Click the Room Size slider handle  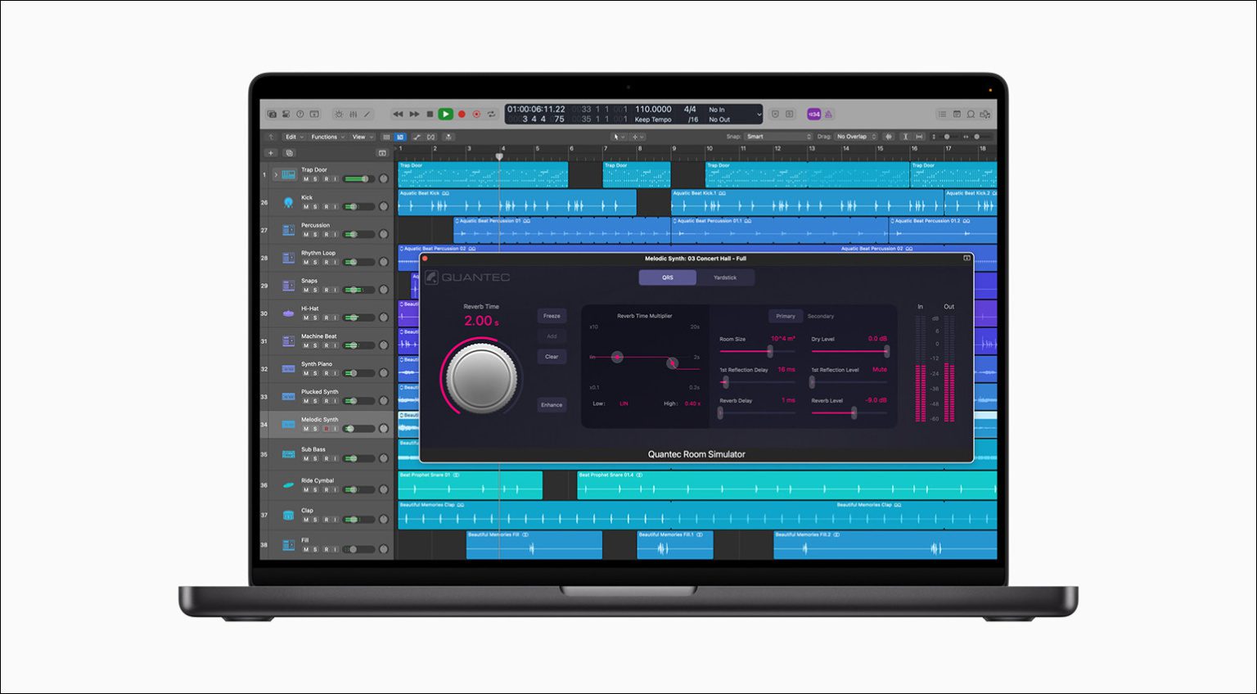(769, 351)
